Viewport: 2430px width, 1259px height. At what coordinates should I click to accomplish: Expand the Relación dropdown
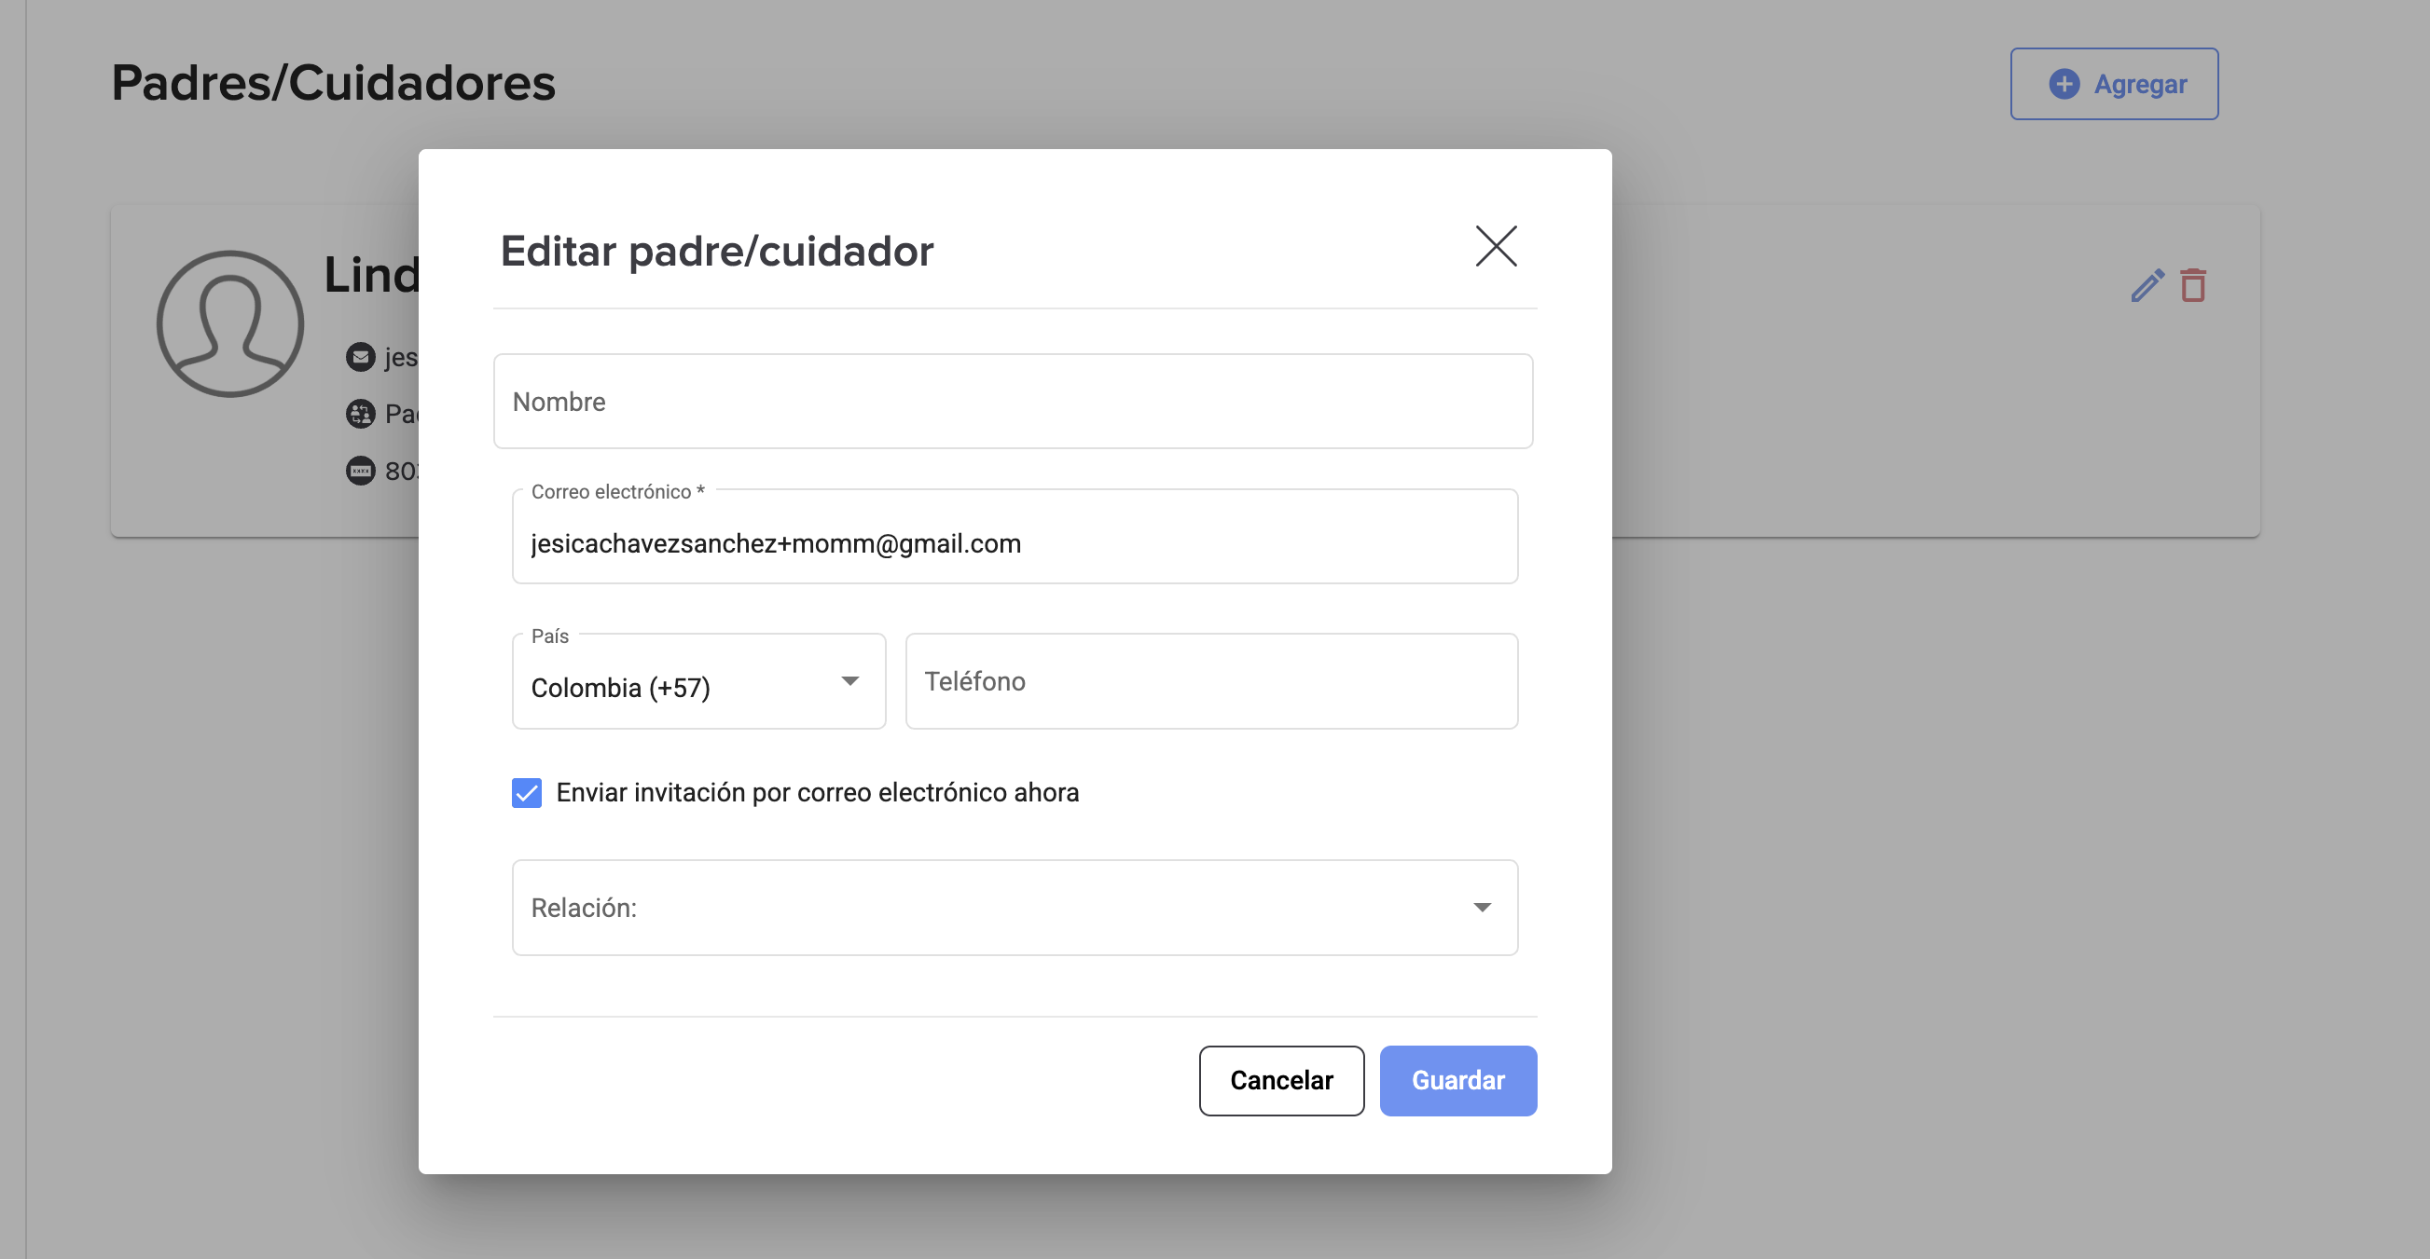point(1015,908)
